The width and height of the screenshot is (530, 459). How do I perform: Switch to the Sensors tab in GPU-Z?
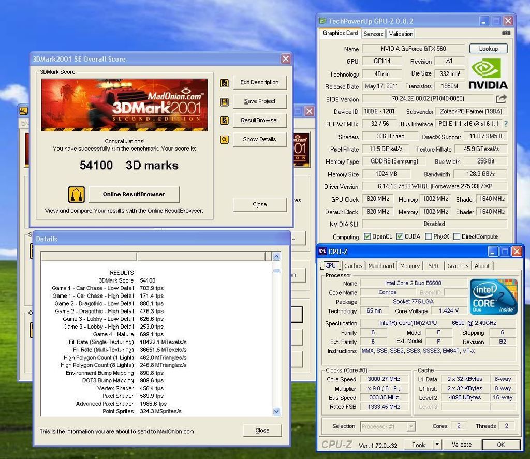pyautogui.click(x=373, y=34)
